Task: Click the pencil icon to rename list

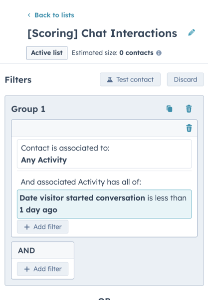Action: click(x=192, y=32)
